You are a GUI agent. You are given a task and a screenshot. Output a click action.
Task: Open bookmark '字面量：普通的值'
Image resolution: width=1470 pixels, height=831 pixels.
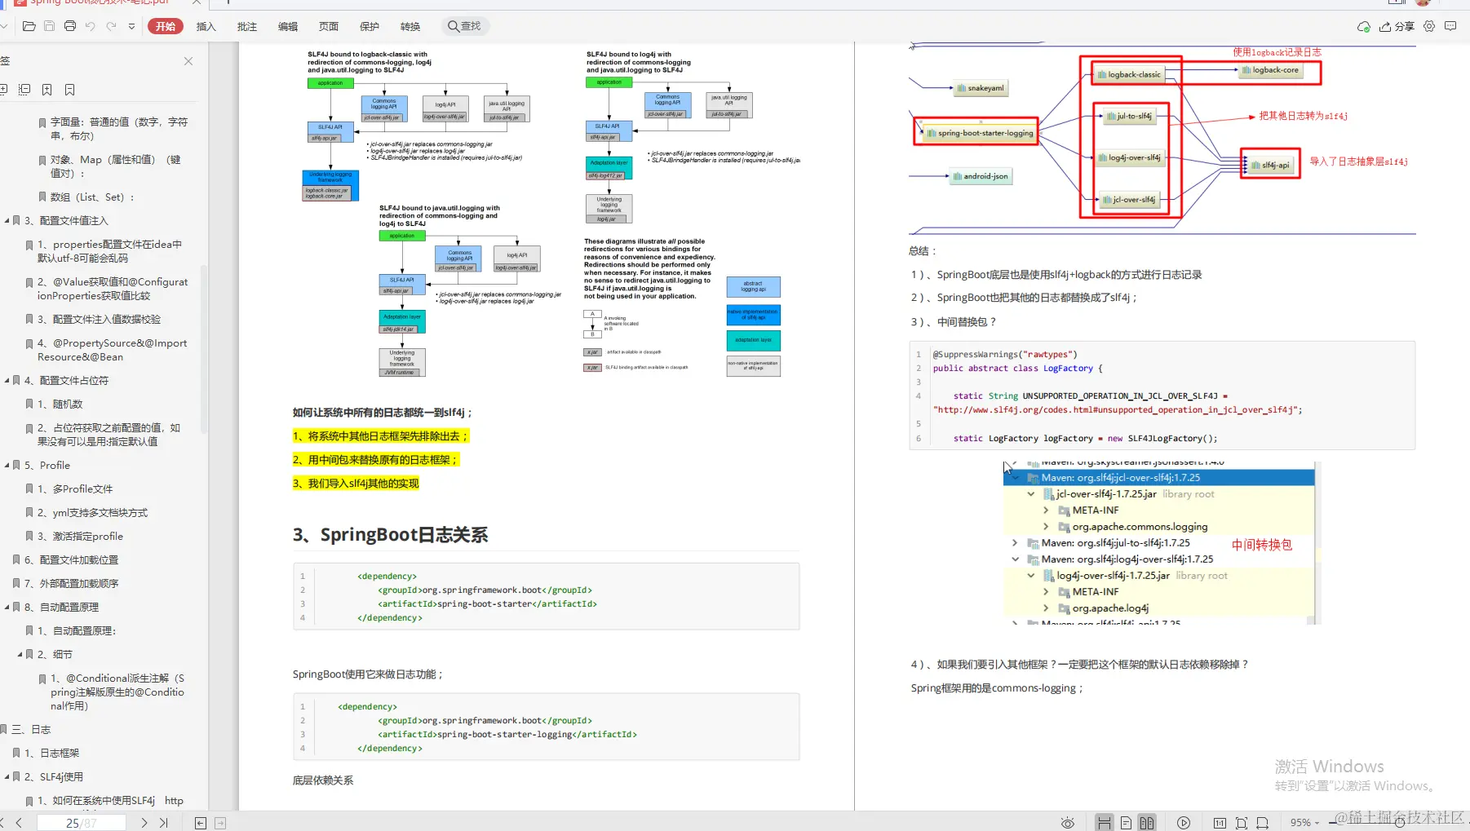tap(119, 129)
